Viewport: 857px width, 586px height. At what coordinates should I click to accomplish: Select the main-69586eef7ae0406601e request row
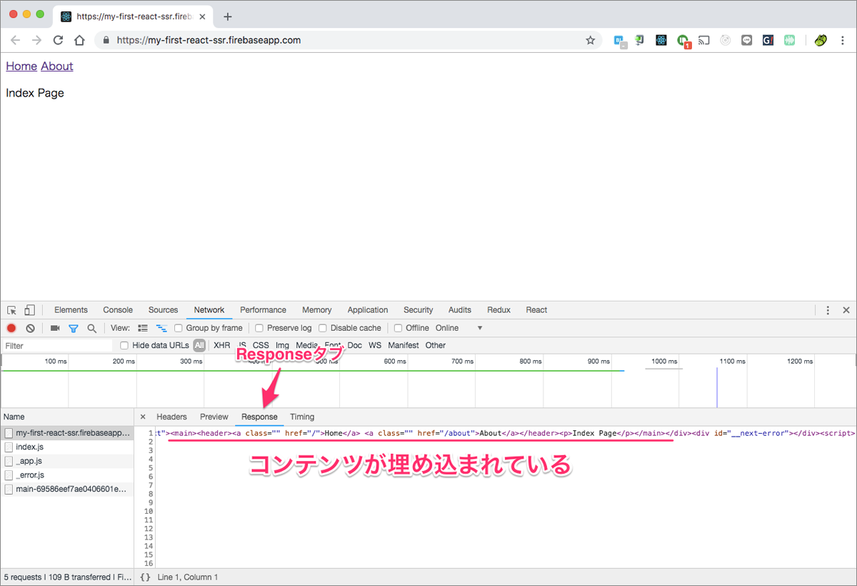tap(67, 489)
